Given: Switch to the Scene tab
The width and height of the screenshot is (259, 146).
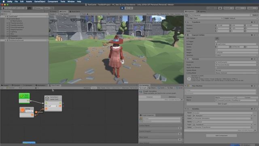Looking at the screenshot, I should (53, 11).
